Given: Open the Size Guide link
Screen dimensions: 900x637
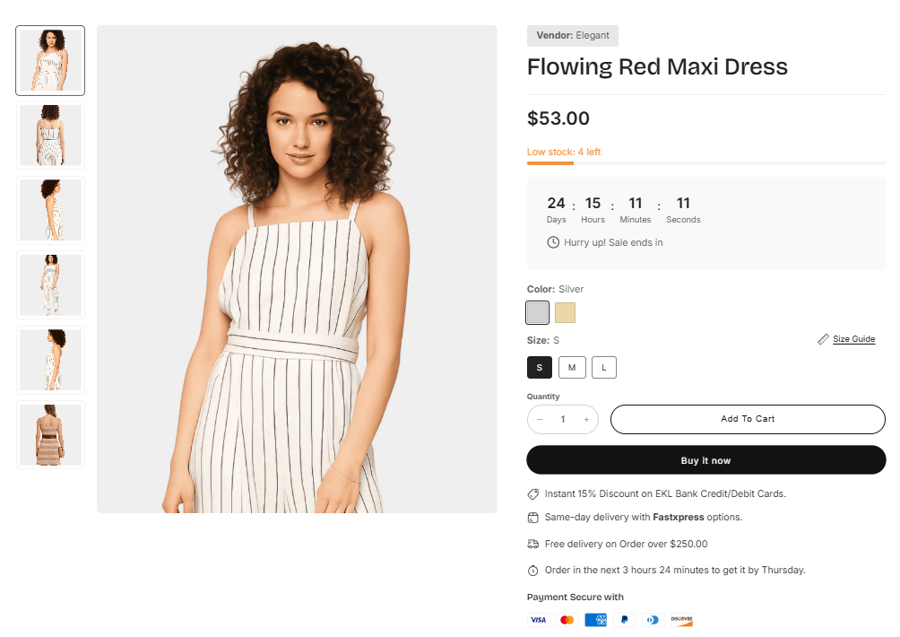Looking at the screenshot, I should 853,339.
